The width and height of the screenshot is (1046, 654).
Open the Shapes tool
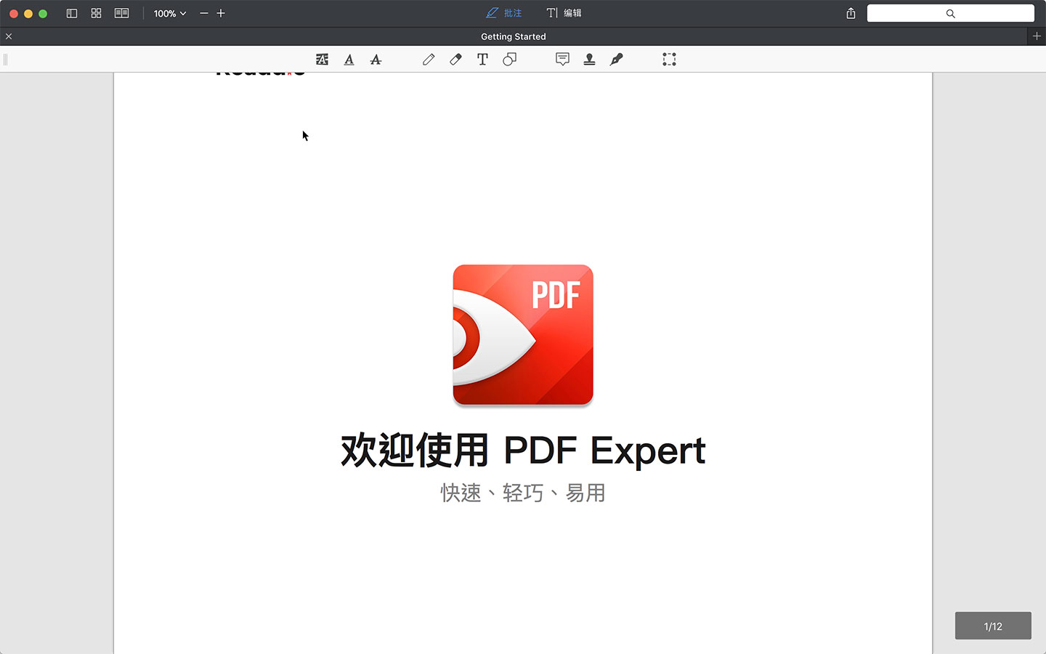(x=509, y=60)
